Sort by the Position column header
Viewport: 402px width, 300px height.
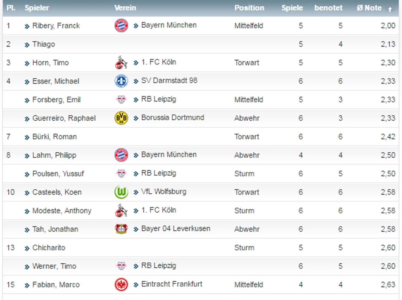click(249, 8)
